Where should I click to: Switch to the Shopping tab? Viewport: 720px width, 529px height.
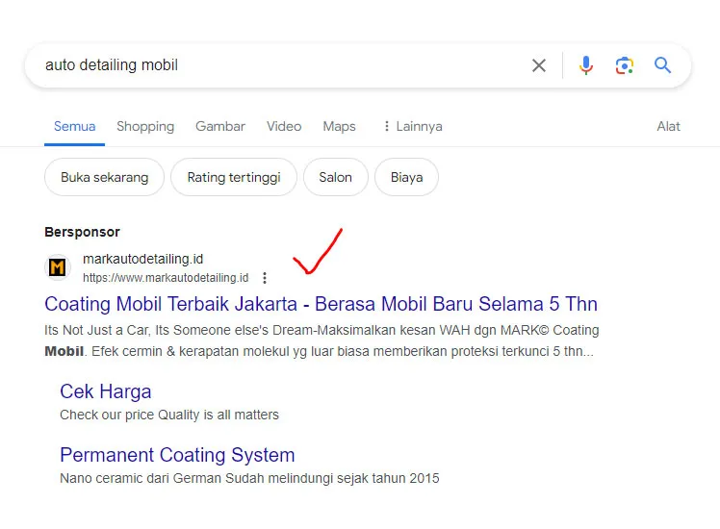pyautogui.click(x=145, y=126)
